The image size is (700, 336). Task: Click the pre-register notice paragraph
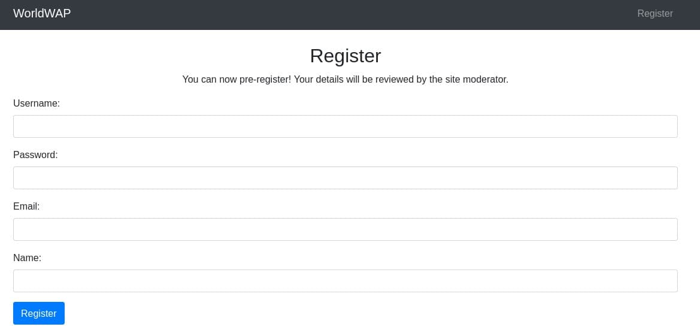[x=345, y=79]
